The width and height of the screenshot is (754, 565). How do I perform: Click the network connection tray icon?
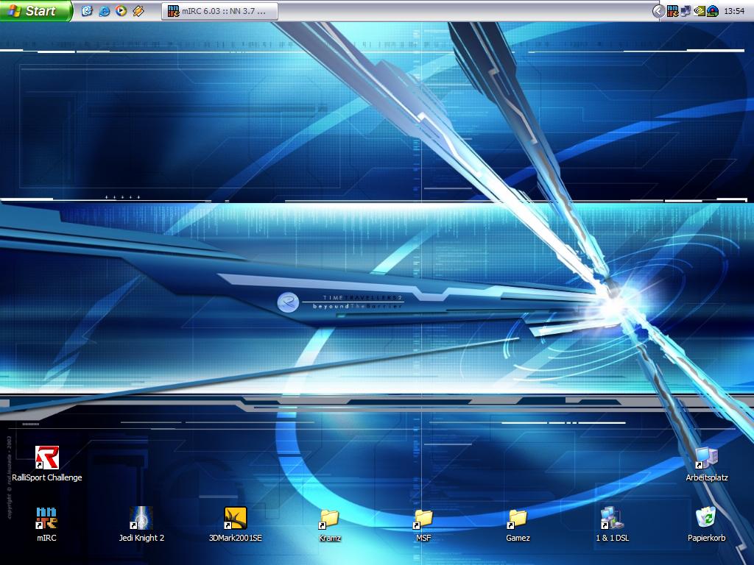click(686, 11)
